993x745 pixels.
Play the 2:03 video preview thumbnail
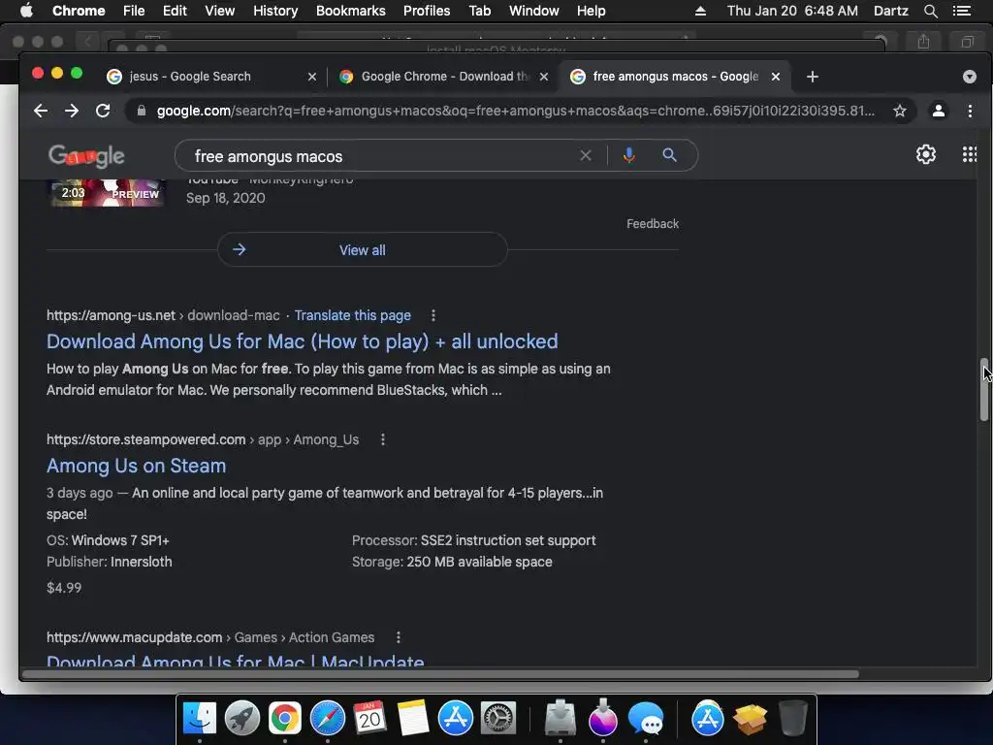[x=107, y=193]
